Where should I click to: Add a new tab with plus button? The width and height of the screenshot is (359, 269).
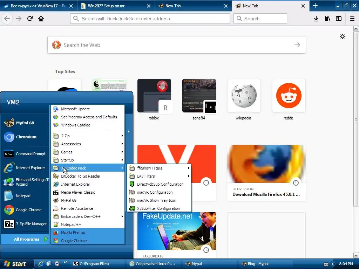tap(315, 6)
